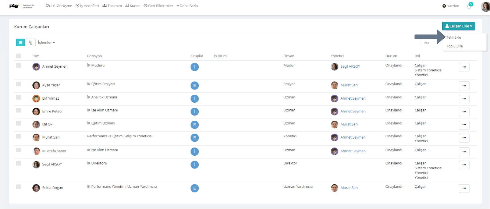Screen dimensions: 490x209
Task: Open more options for Ayşe Yaşar
Action: 464,86
